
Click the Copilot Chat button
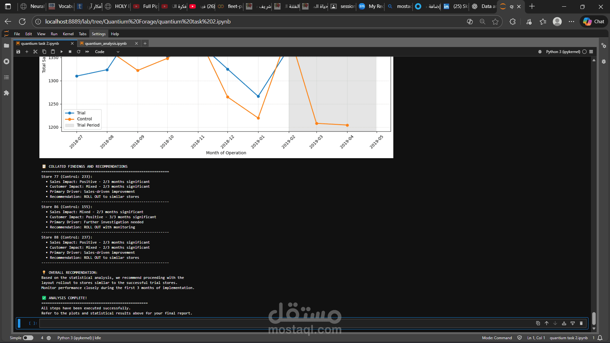tap(594, 22)
